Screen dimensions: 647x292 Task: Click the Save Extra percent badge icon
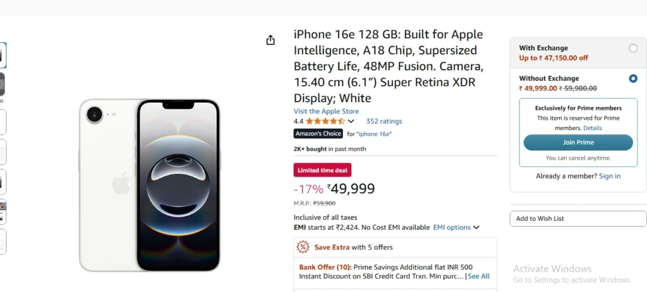click(x=303, y=247)
